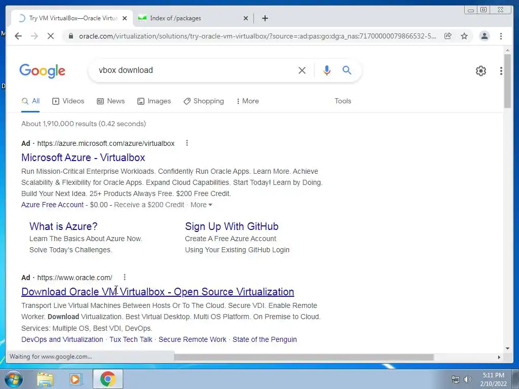Open the Tux Tech Talk link
The height and width of the screenshot is (389, 519).
point(131,339)
